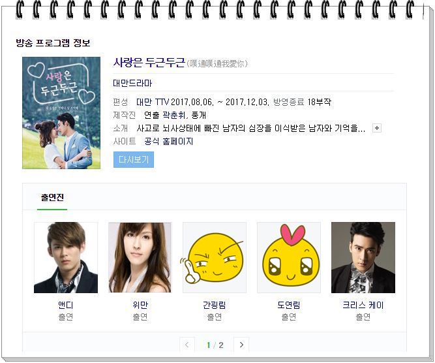Viewport: 435px width, 363px height.
Task: Open the 공식 홈페이지 link
Action: coord(168,142)
